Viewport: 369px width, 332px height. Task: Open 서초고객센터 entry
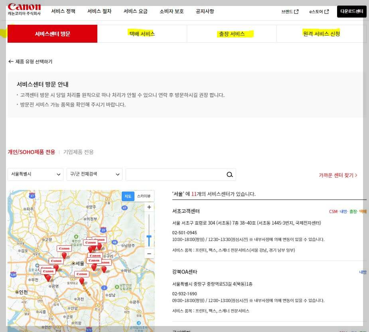(185, 211)
